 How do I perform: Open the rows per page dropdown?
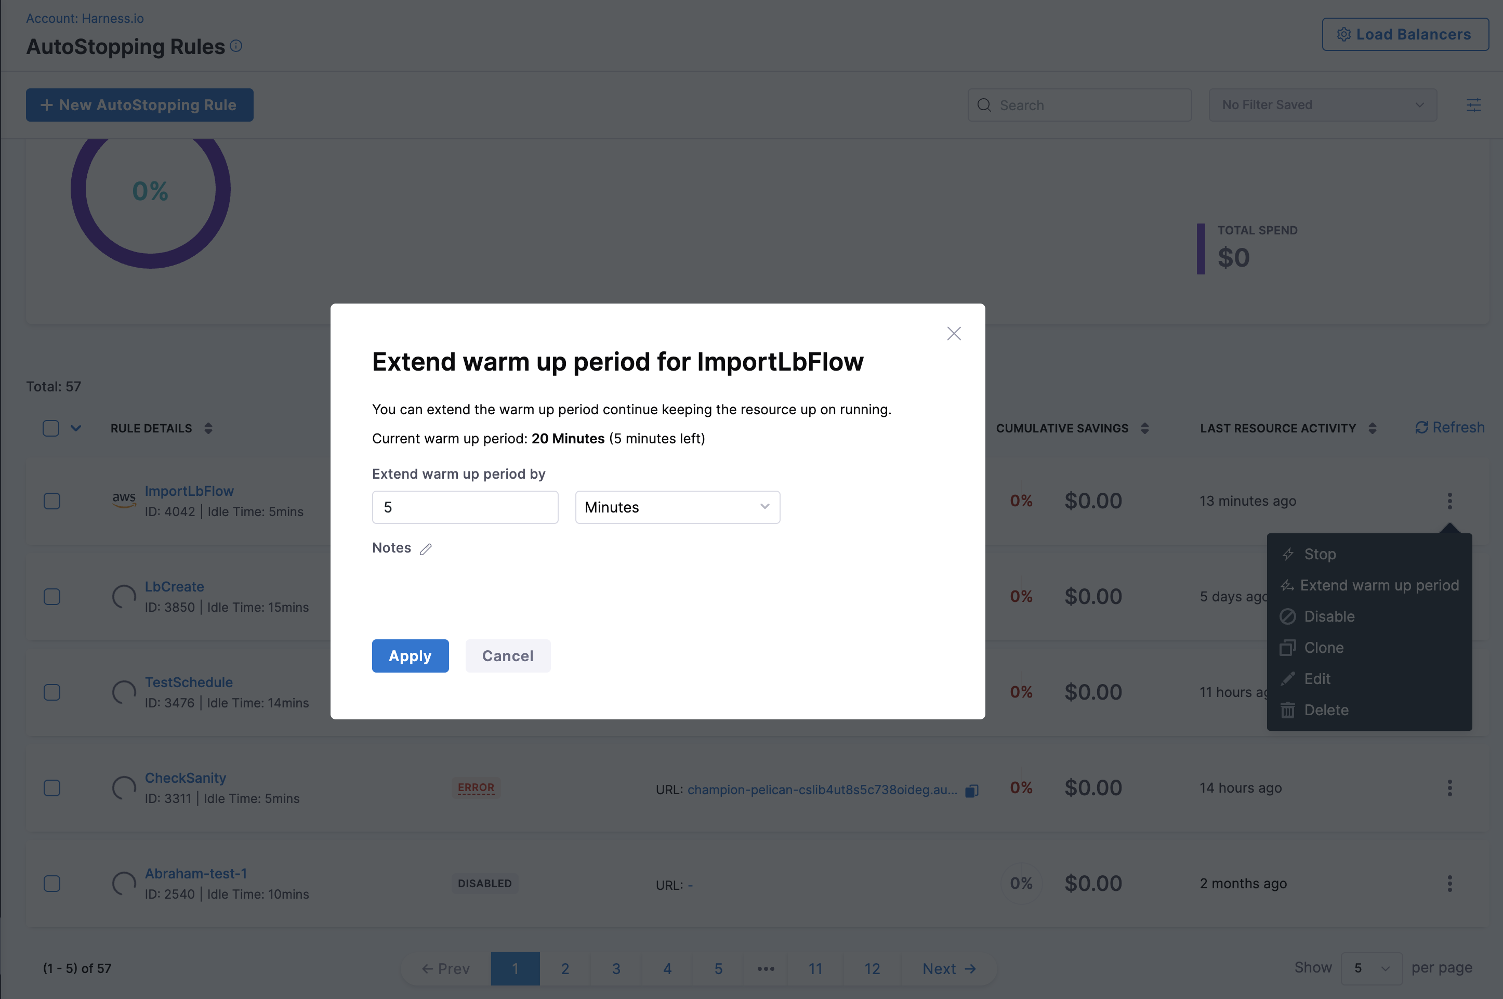pyautogui.click(x=1370, y=968)
